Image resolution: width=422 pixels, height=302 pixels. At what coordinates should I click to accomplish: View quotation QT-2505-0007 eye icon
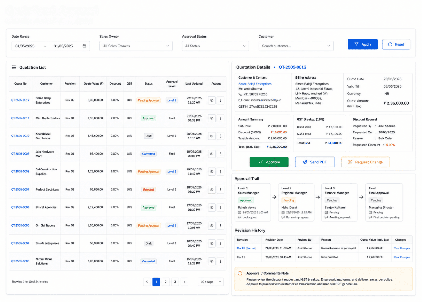tap(212, 189)
